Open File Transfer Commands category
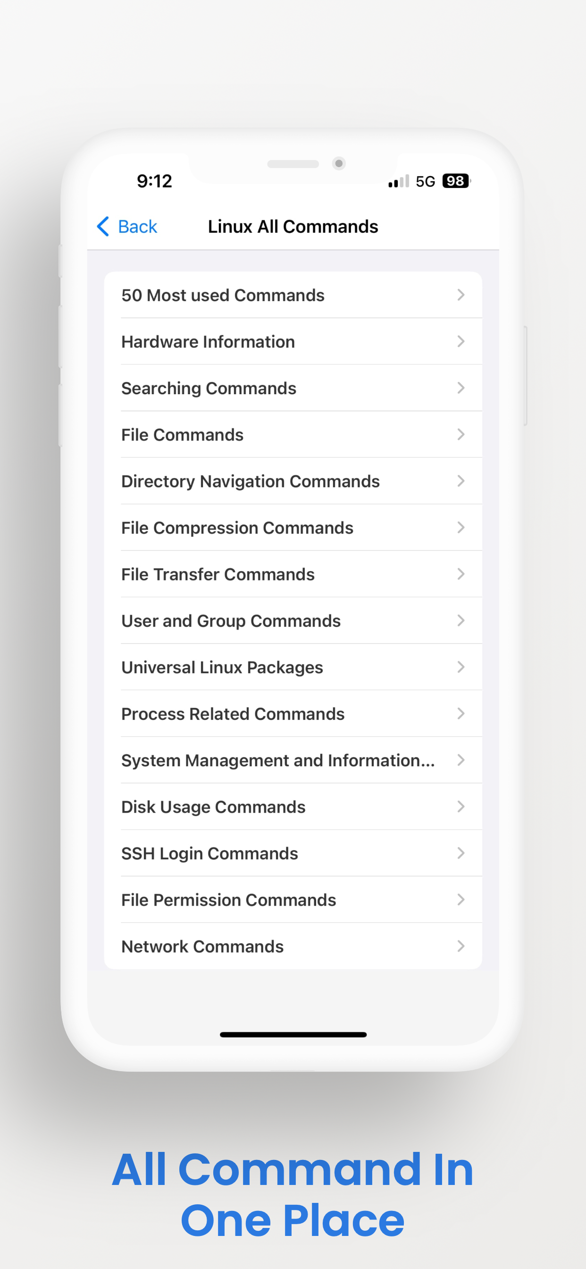586x1269 pixels. 293,574
